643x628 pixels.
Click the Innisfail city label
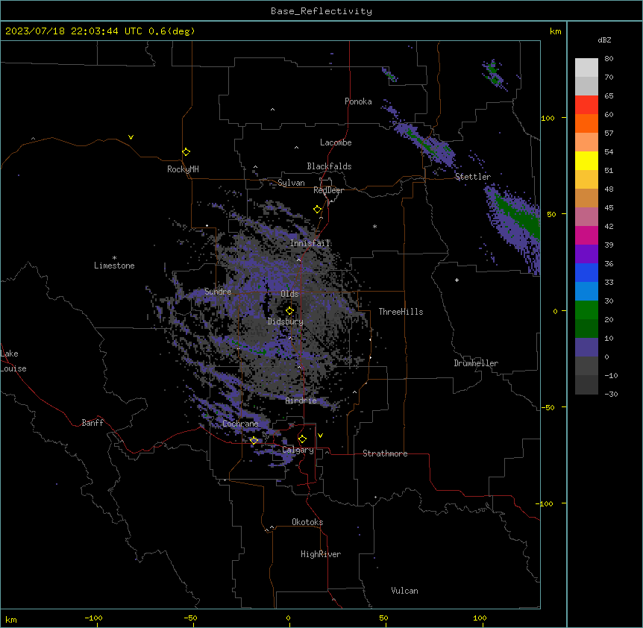310,243
